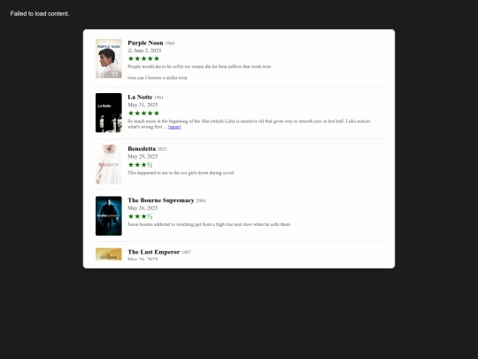Click the Purple Noon five-star rating
Viewport: 478px width, 359px height.
pos(143,59)
